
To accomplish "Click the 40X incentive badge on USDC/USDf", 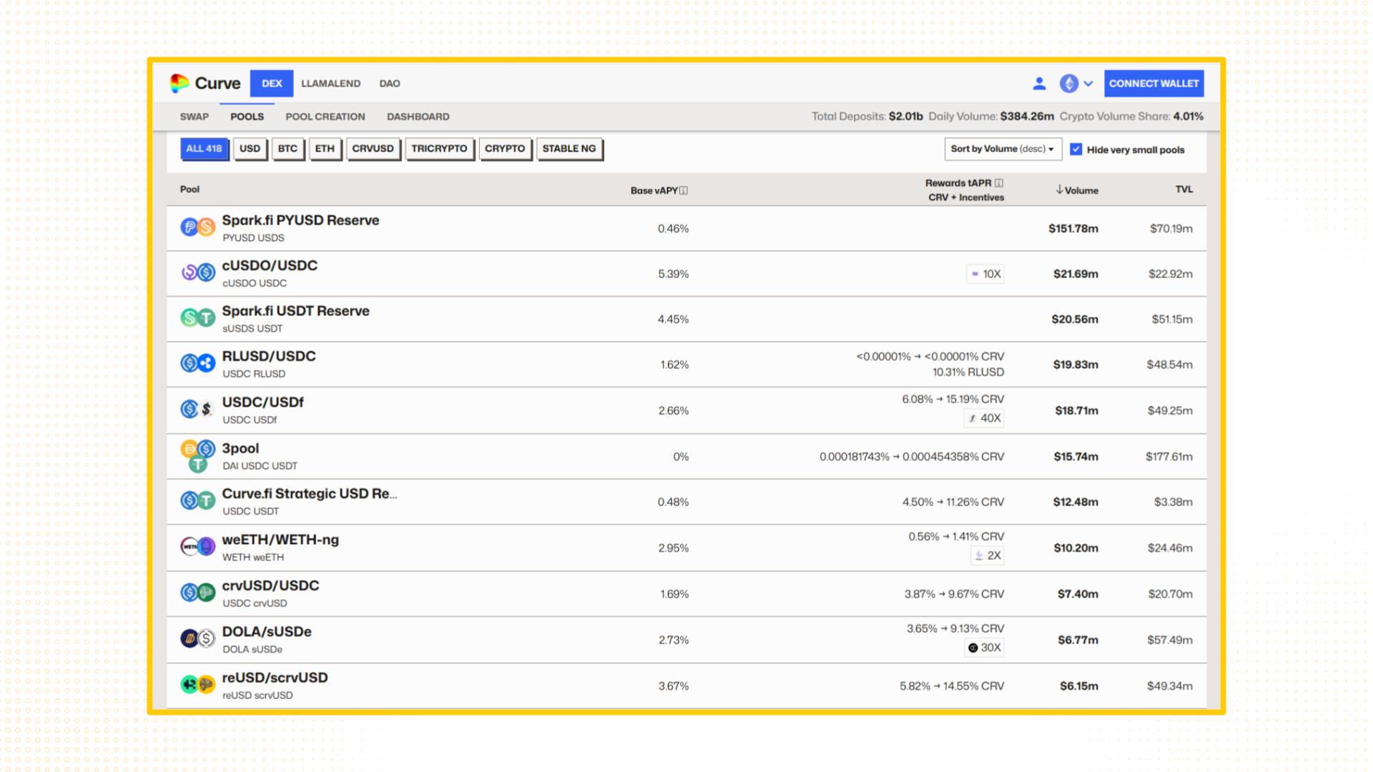I will (984, 418).
